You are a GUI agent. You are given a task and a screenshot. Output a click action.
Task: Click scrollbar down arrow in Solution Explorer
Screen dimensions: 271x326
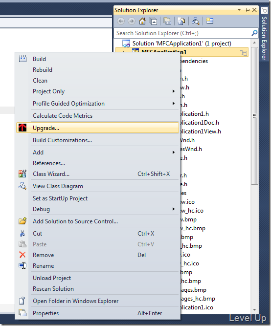254,310
